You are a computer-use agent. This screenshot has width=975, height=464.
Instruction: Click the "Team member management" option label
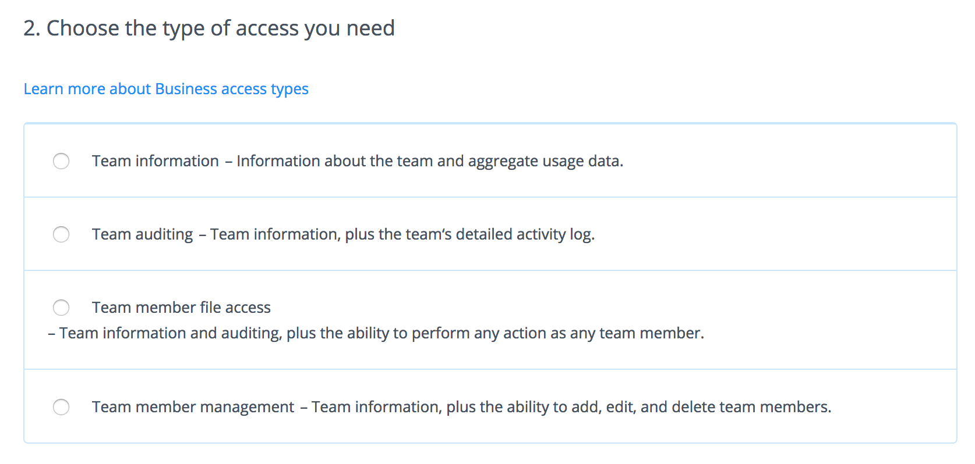193,407
